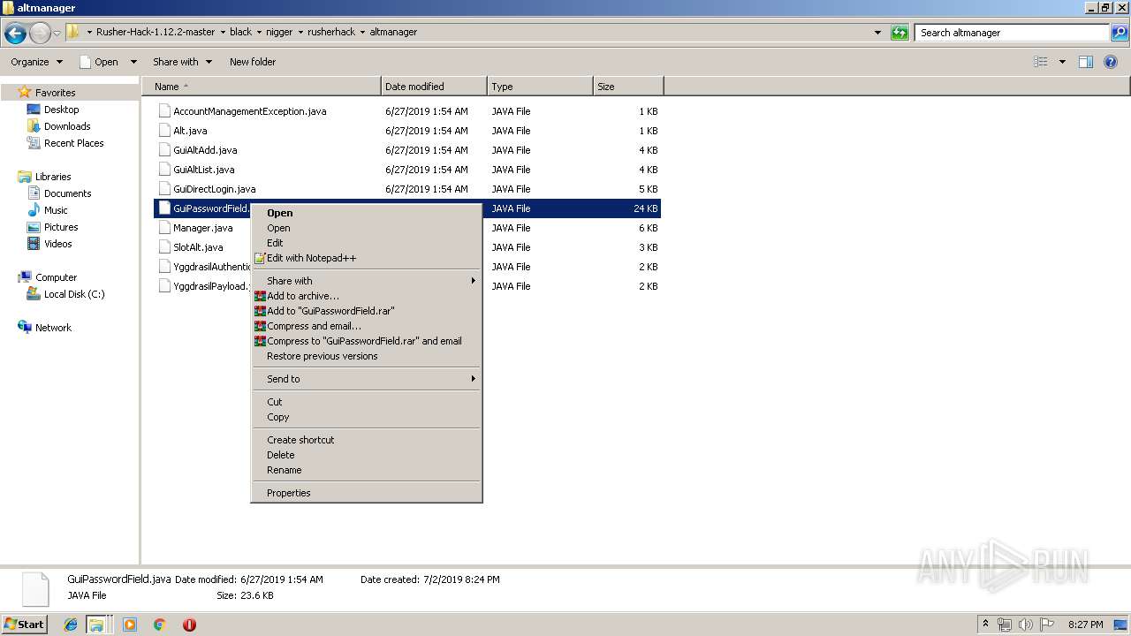Open Windows Media Player taskbar icon
This screenshot has width=1131, height=636.
coord(130,625)
